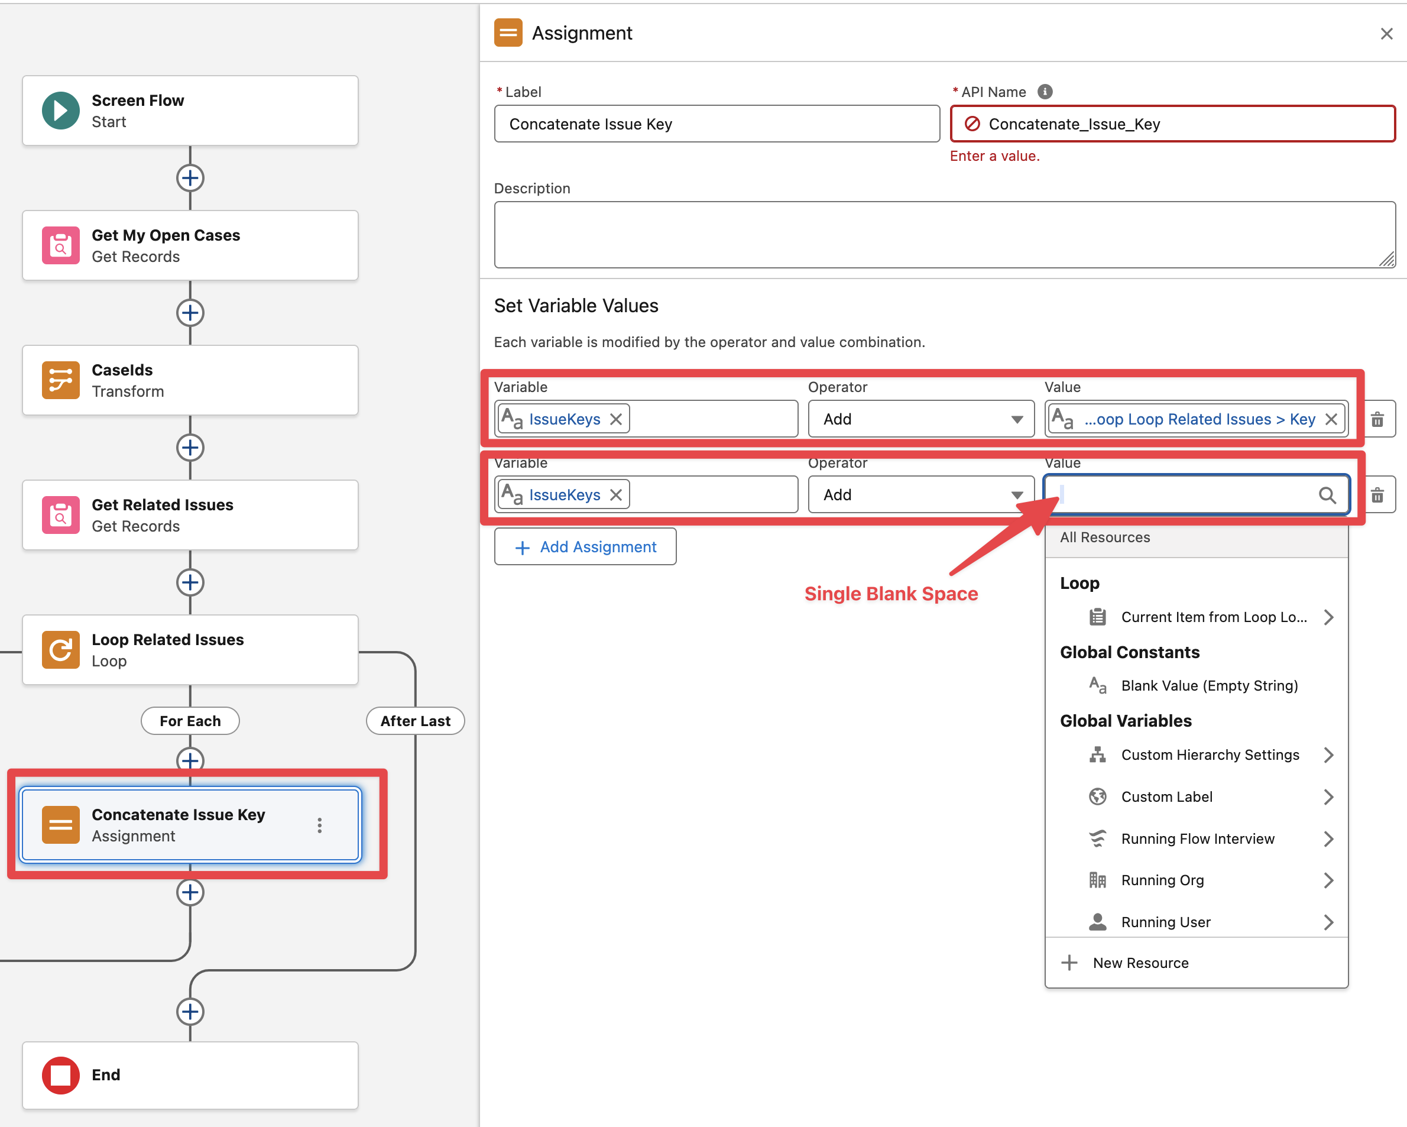Select the Loop Related Issues loop icon
Screen dimensions: 1407x1127
pos(60,649)
